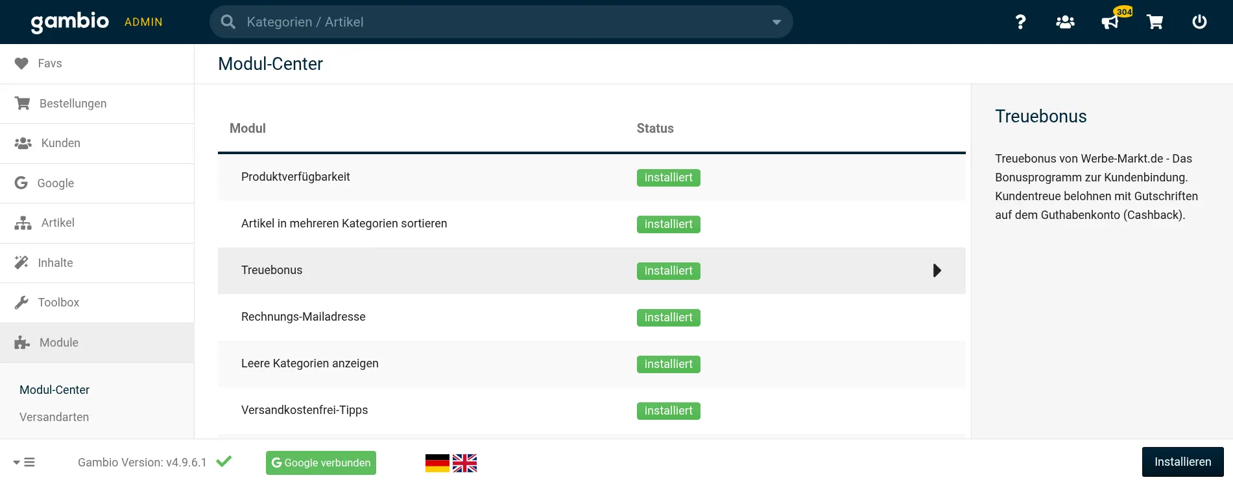Open the Toolbox menu
The width and height of the screenshot is (1233, 482).
pyautogui.click(x=58, y=303)
